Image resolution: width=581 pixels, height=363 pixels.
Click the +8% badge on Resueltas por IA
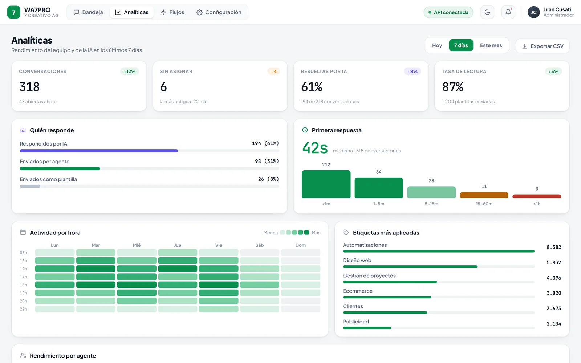(412, 72)
